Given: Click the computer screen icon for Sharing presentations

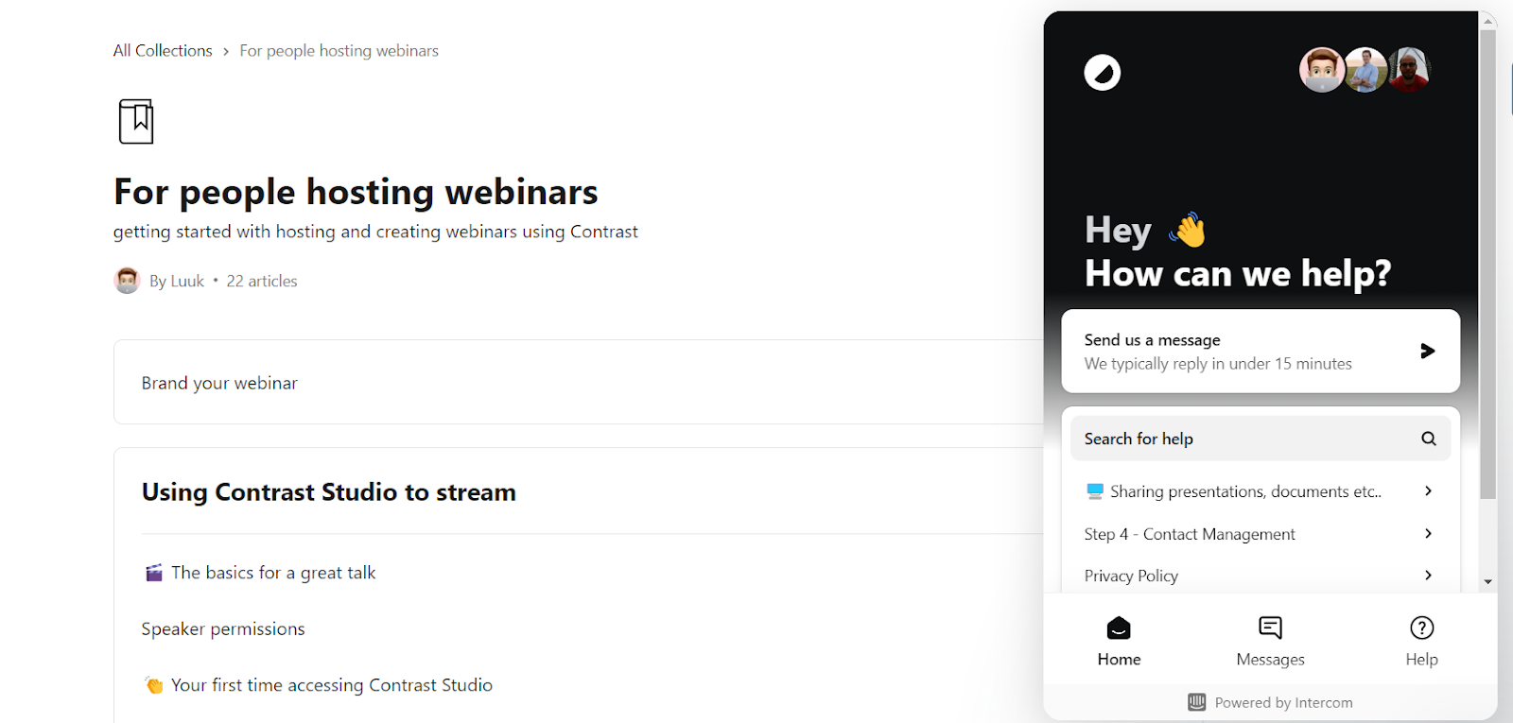Looking at the screenshot, I should [1094, 491].
